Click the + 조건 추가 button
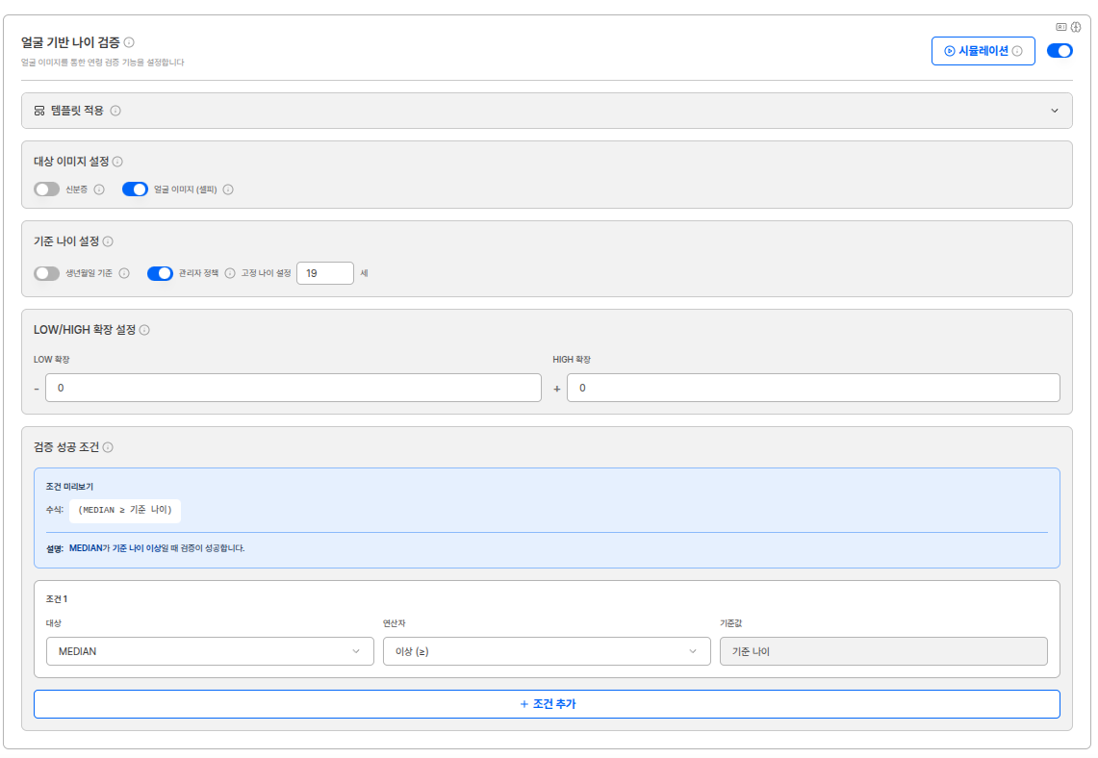Image resolution: width=1098 pixels, height=758 pixels. coord(547,704)
